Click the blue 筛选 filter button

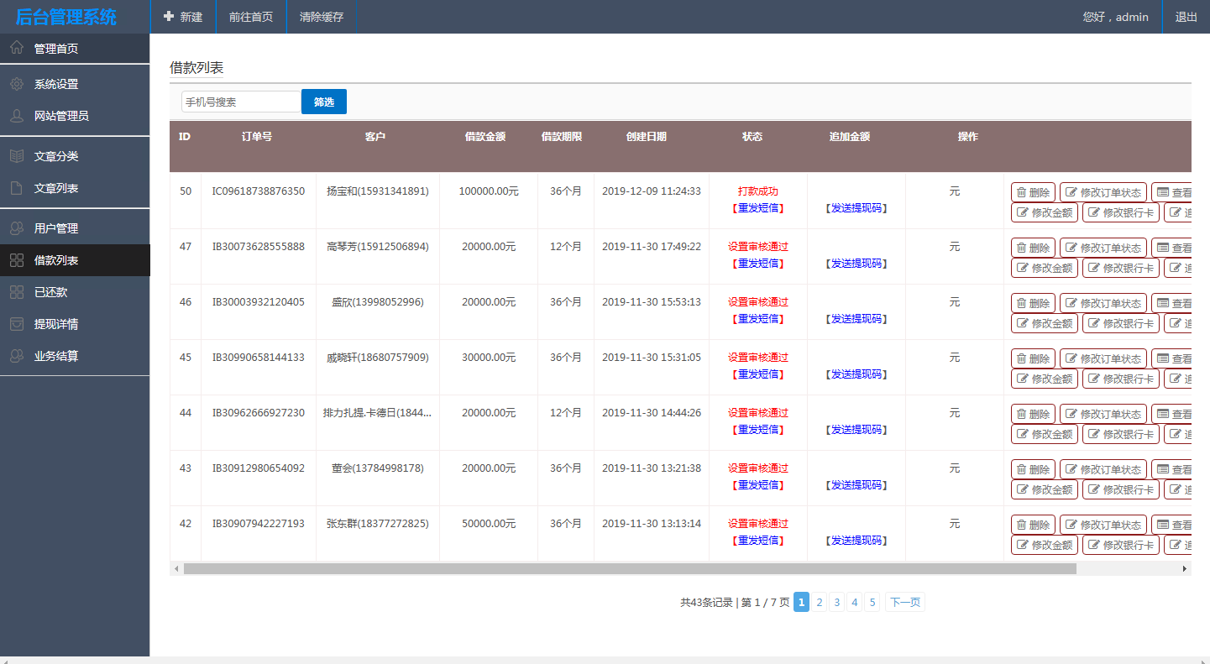[x=324, y=102]
